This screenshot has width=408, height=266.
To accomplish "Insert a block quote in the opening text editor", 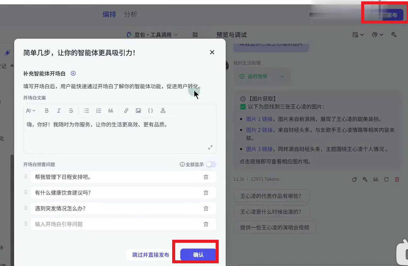I will pyautogui.click(x=111, y=110).
